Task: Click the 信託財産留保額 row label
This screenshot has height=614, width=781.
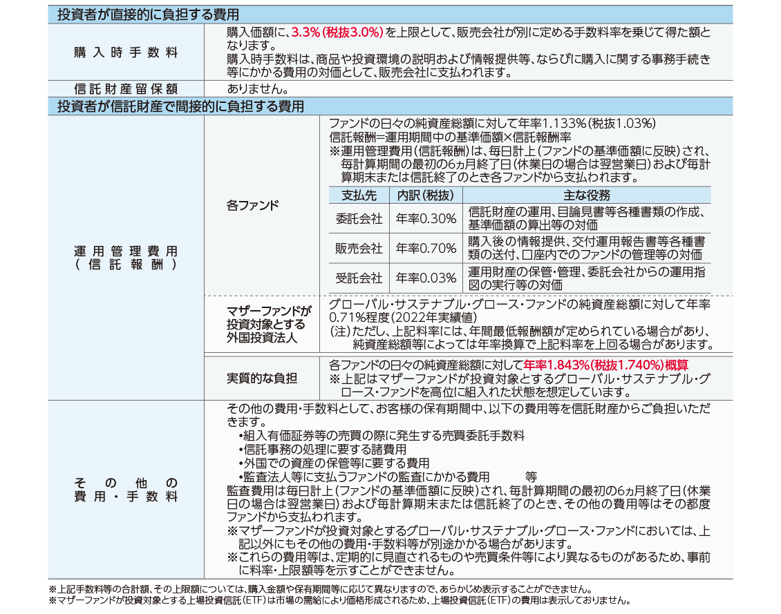Action: [126, 89]
